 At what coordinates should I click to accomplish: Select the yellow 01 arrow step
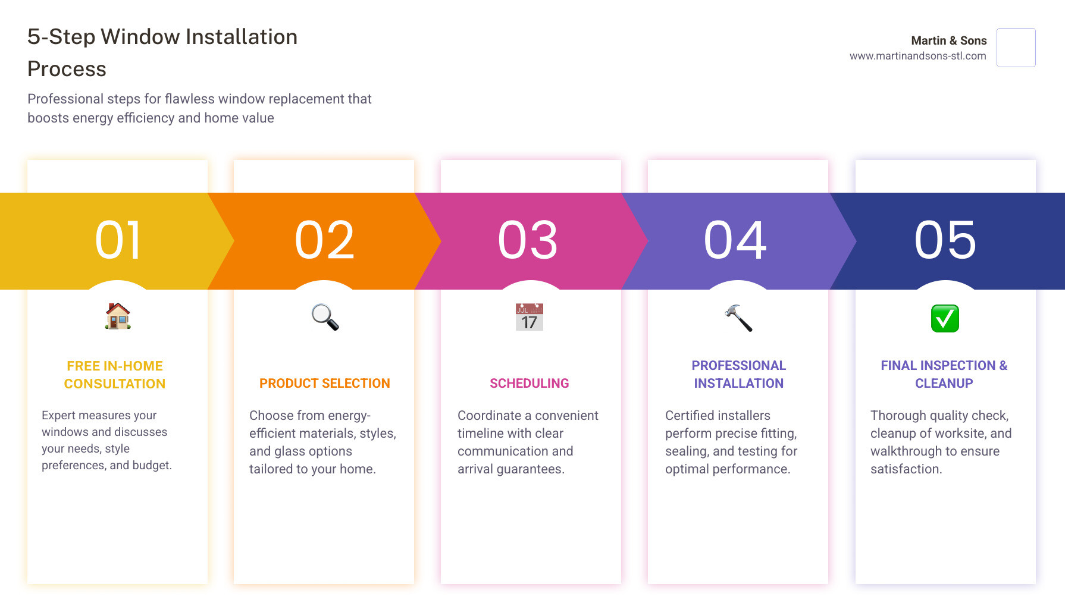(118, 240)
